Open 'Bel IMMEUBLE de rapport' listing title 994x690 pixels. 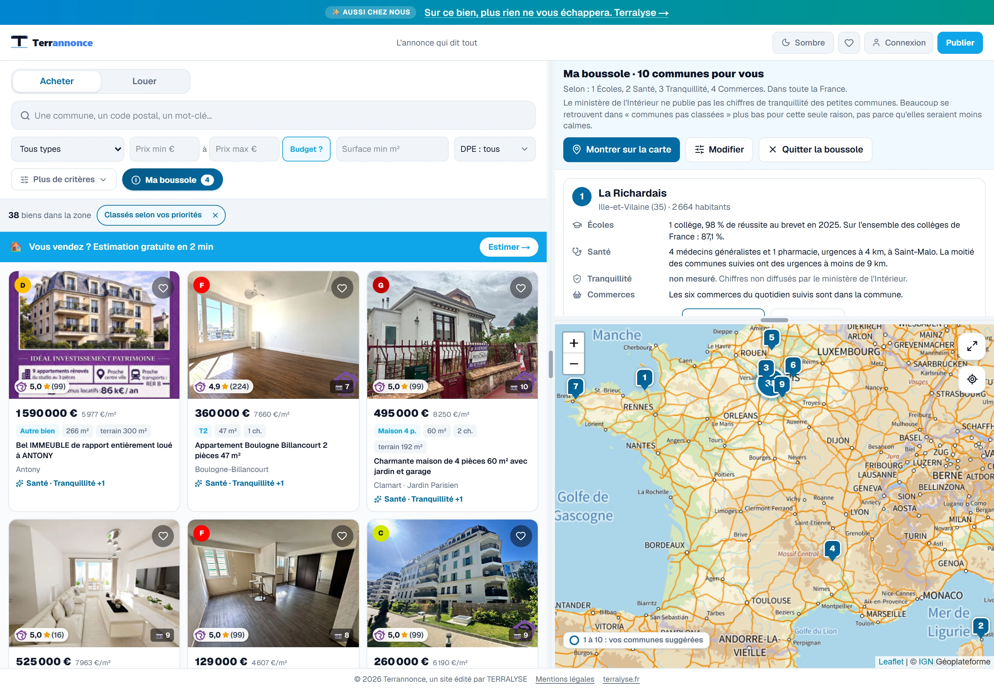pyautogui.click(x=94, y=450)
